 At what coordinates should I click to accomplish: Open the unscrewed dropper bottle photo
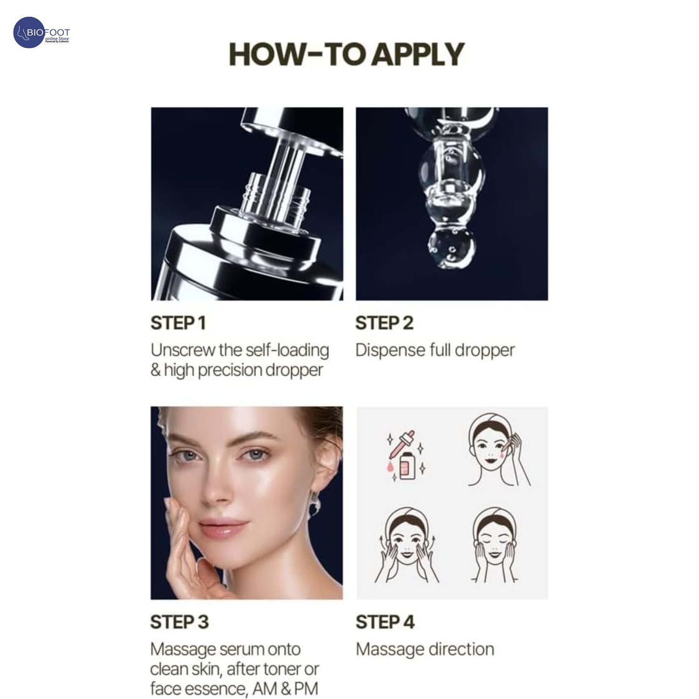click(x=247, y=204)
